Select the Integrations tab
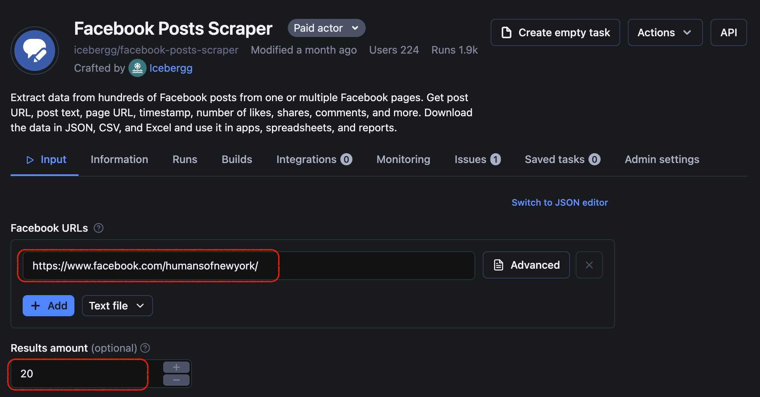760x397 pixels. pos(314,159)
